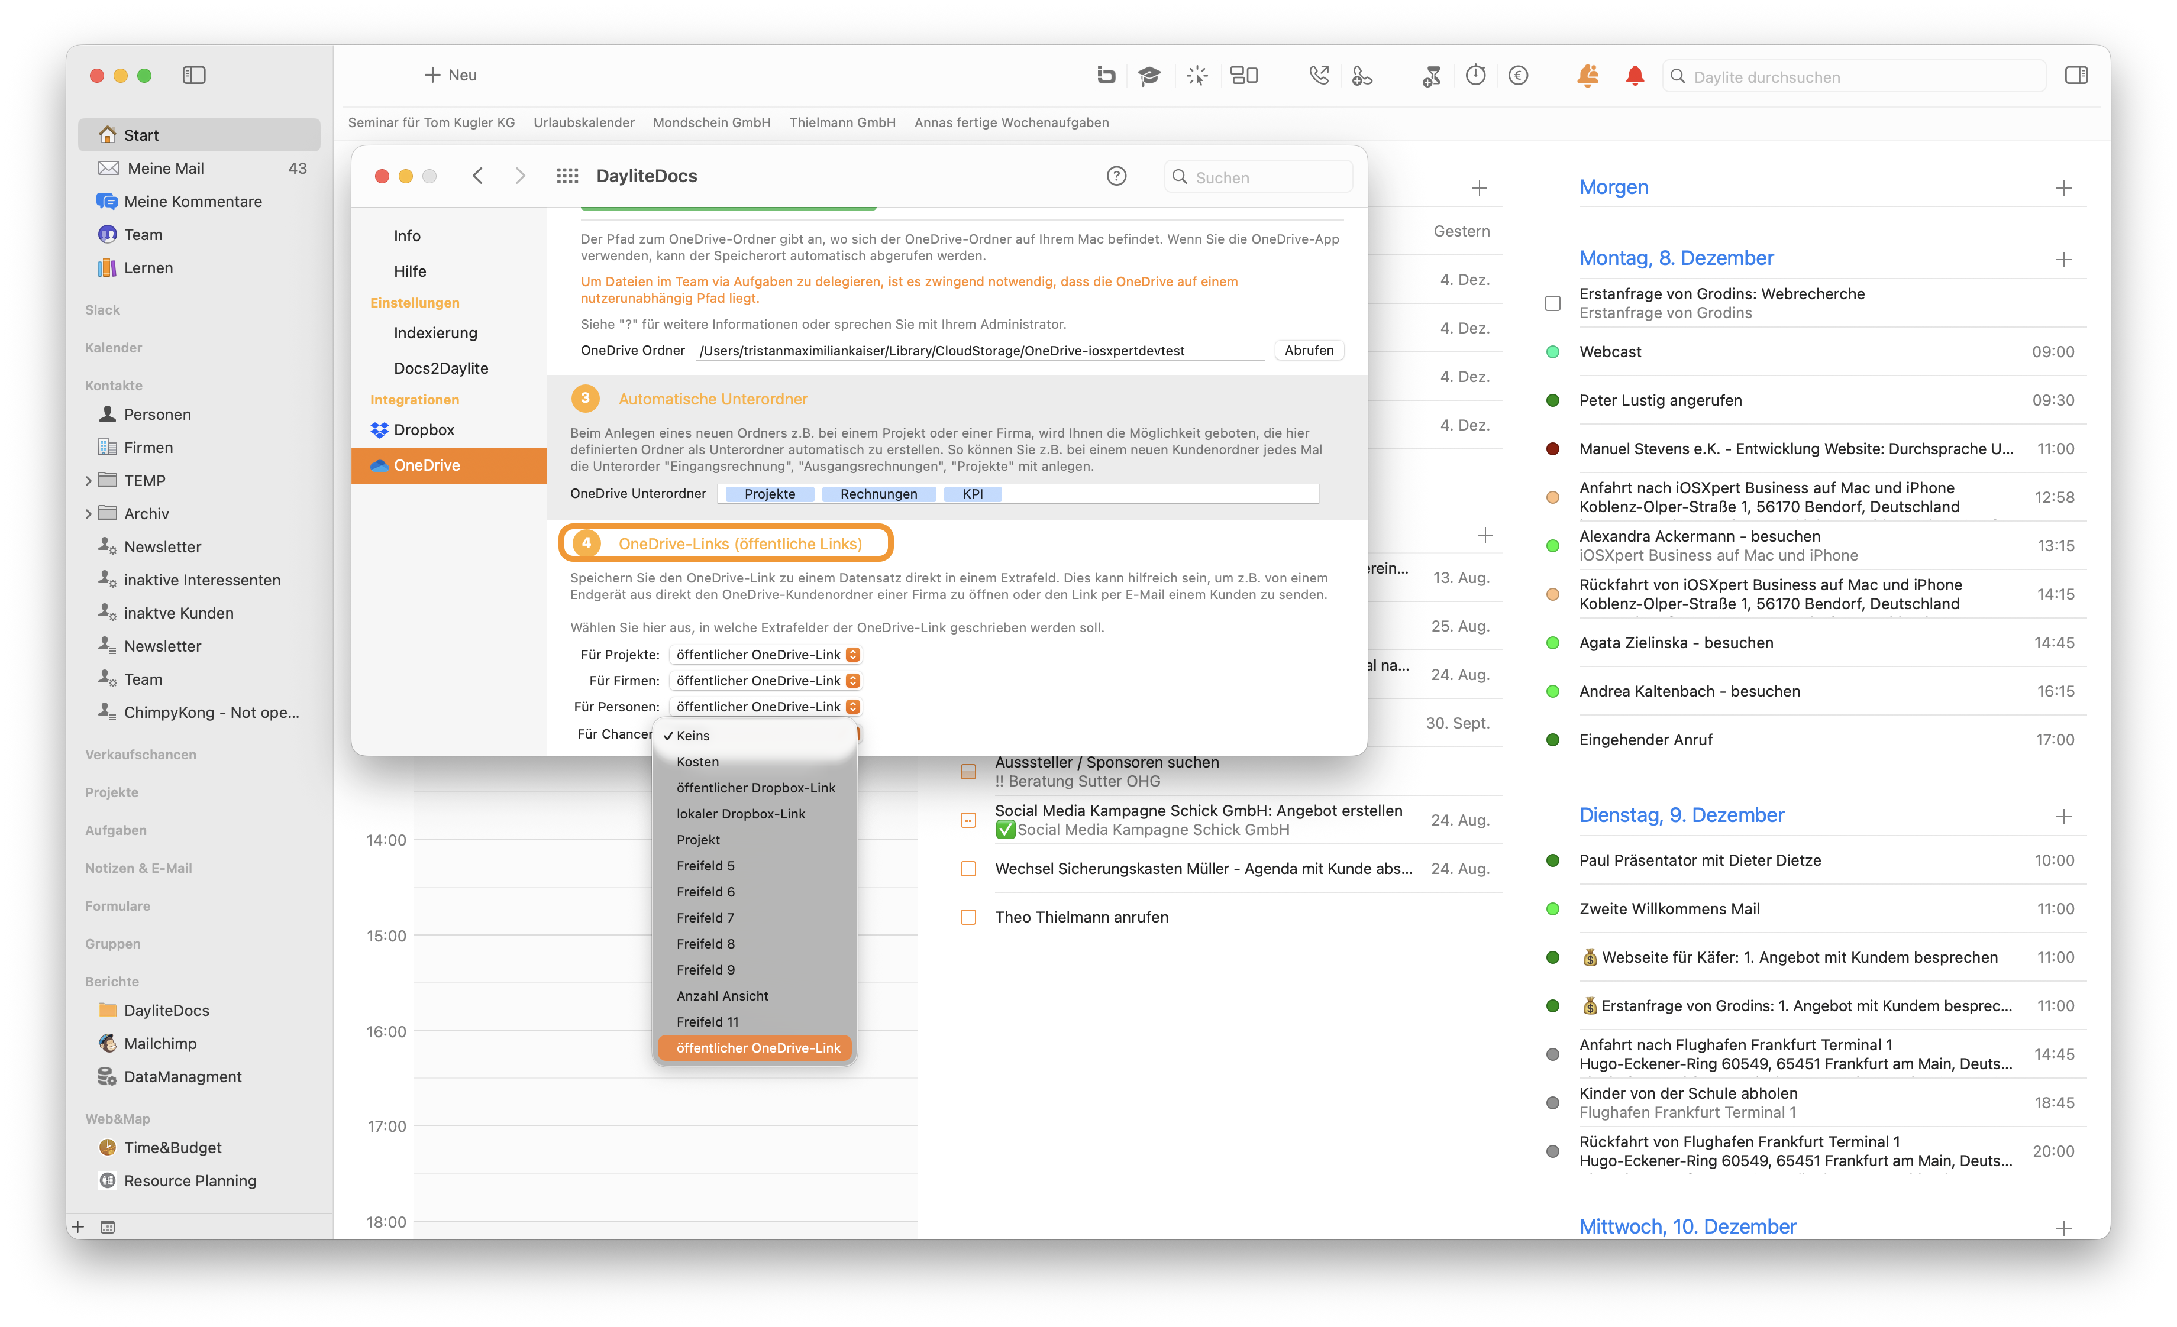This screenshot has width=2177, height=1327.
Task: Select Anzahl Ansicht from list
Action: [754, 996]
